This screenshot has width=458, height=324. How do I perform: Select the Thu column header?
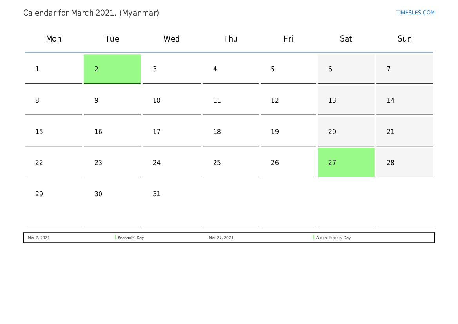[x=230, y=38]
